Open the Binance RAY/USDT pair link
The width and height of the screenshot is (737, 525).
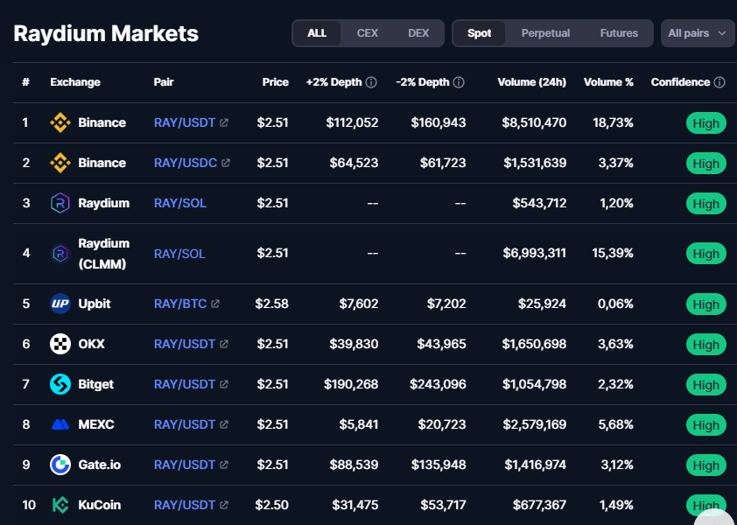185,122
